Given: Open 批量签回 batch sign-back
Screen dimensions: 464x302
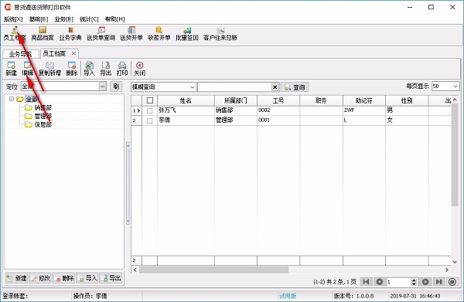Looking at the screenshot, I should tap(187, 33).
